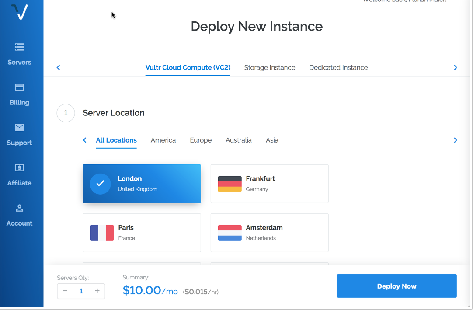Open the Support envelope icon
This screenshot has height=310, width=473.
pos(19,127)
